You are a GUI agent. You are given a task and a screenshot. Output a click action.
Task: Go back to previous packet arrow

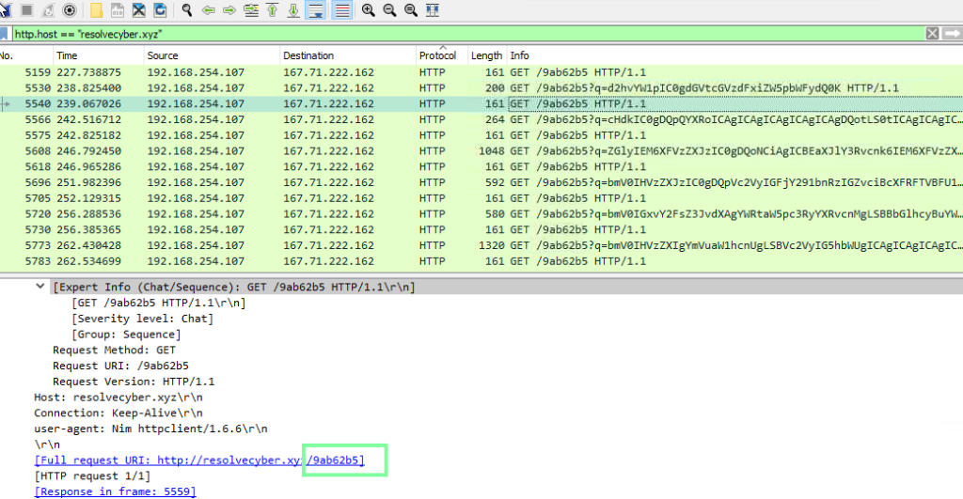coord(208,10)
